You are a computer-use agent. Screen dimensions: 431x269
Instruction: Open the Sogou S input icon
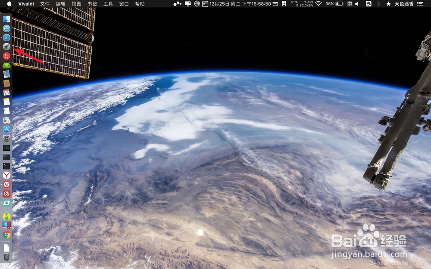click(369, 4)
